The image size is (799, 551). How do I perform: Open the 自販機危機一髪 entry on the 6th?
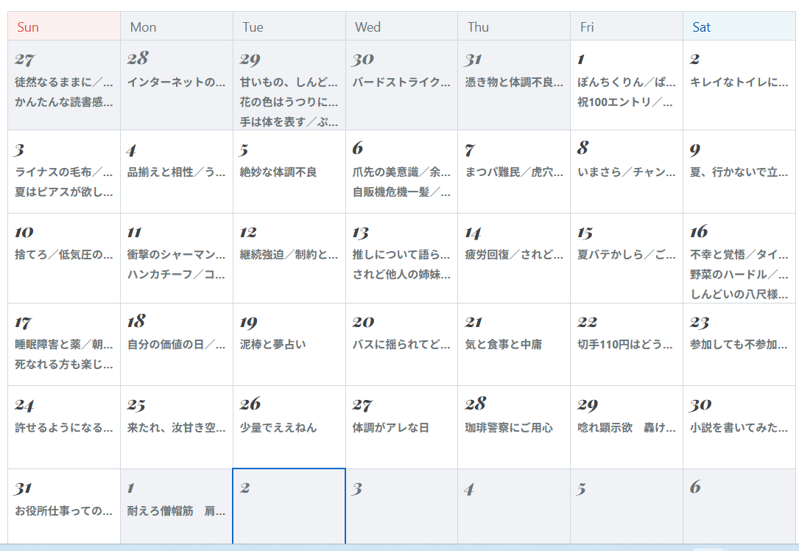tap(401, 192)
